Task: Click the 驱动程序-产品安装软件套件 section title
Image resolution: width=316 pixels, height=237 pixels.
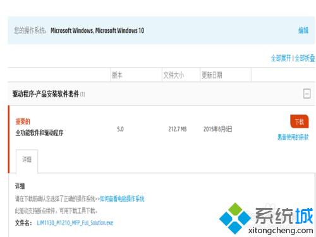Action: (x=46, y=94)
